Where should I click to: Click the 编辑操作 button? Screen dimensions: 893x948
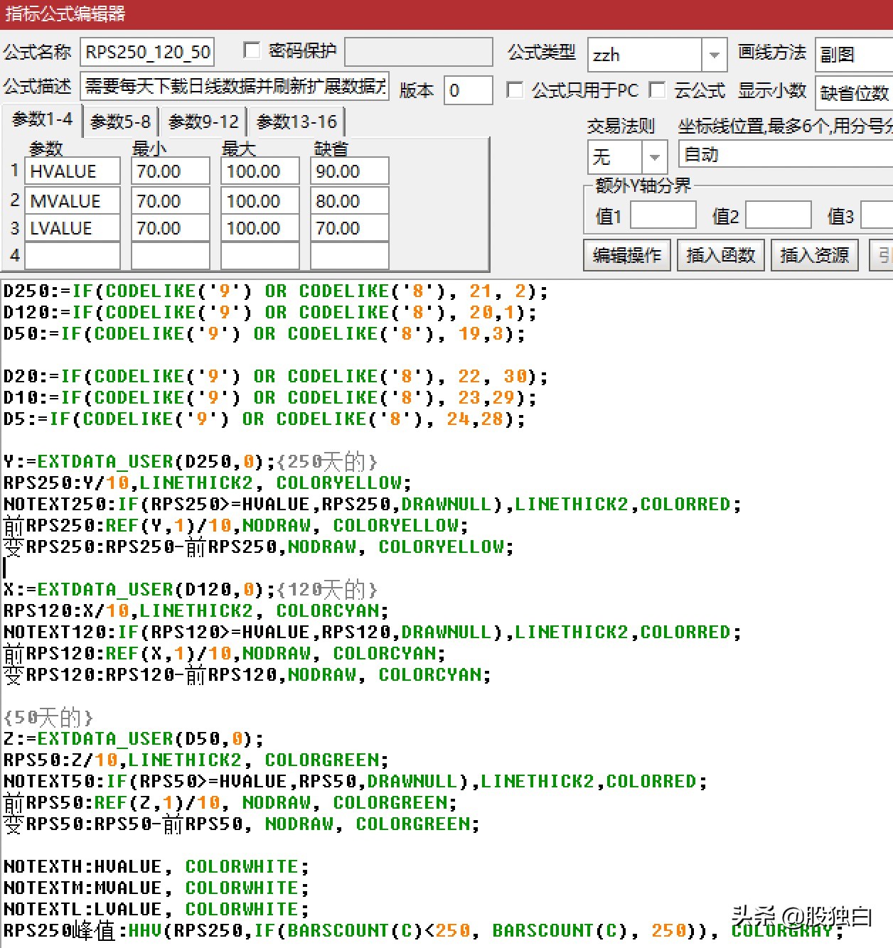click(x=626, y=254)
